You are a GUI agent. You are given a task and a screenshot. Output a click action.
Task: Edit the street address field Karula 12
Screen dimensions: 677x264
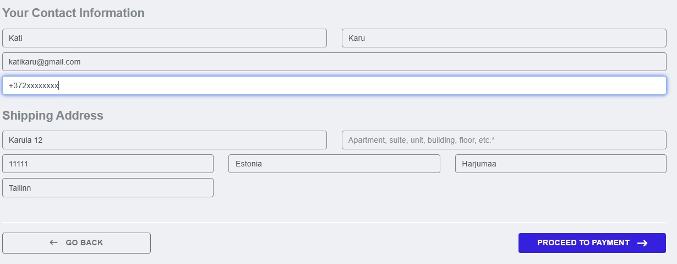tap(165, 140)
